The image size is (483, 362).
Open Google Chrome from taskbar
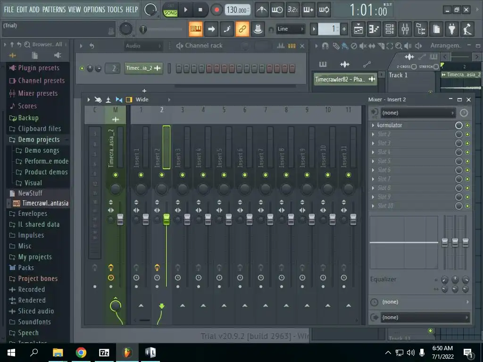click(81, 353)
